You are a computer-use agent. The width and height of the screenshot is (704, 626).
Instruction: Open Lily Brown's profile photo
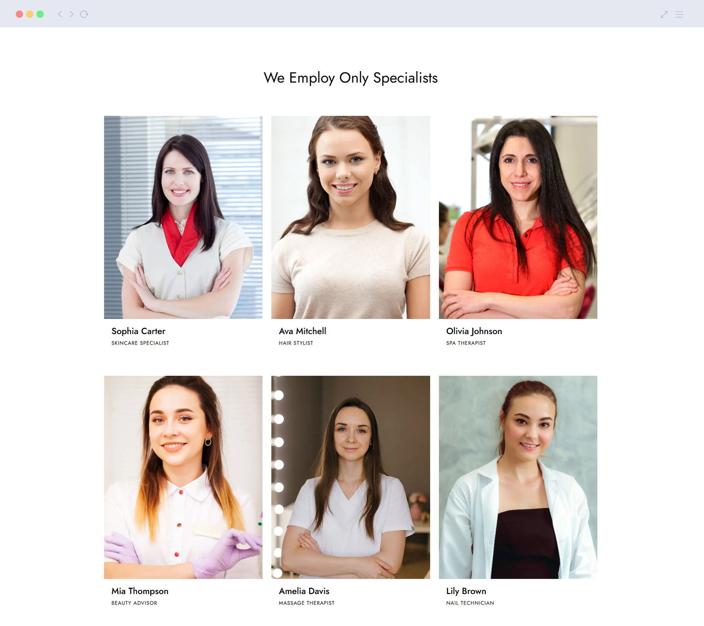coord(518,477)
